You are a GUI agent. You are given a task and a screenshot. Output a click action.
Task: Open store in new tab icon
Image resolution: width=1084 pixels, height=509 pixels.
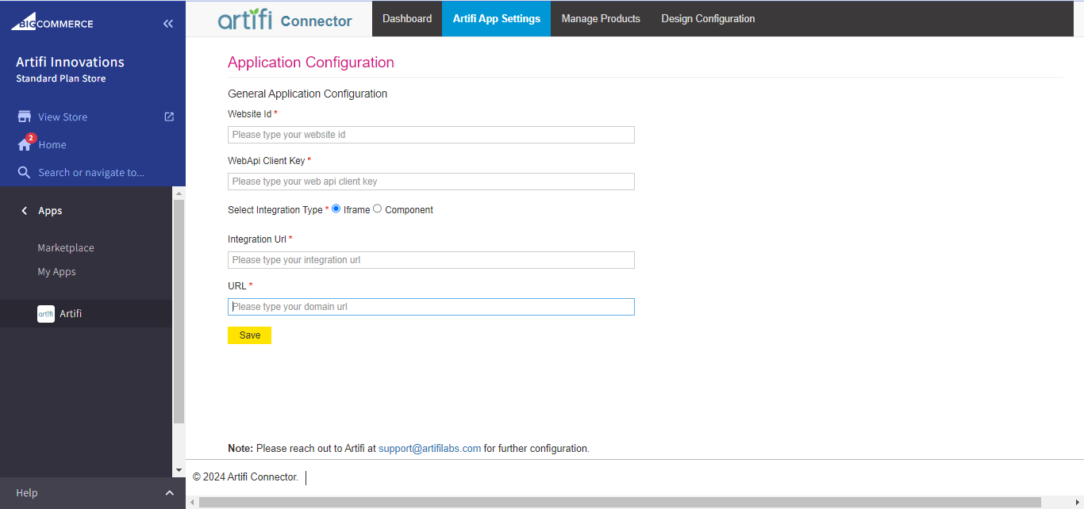pyautogui.click(x=169, y=117)
